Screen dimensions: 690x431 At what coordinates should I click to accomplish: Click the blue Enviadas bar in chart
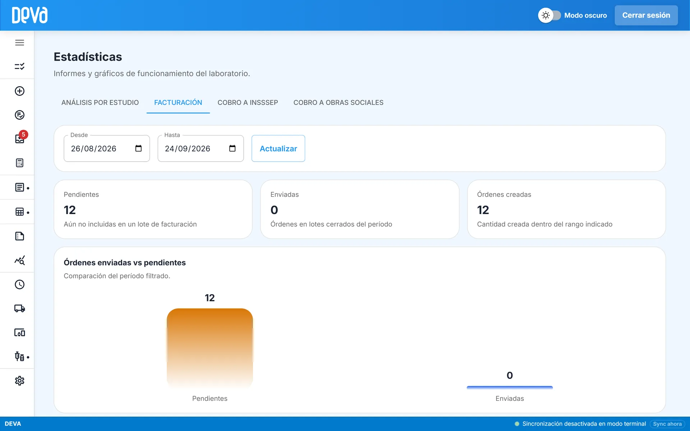[510, 387]
